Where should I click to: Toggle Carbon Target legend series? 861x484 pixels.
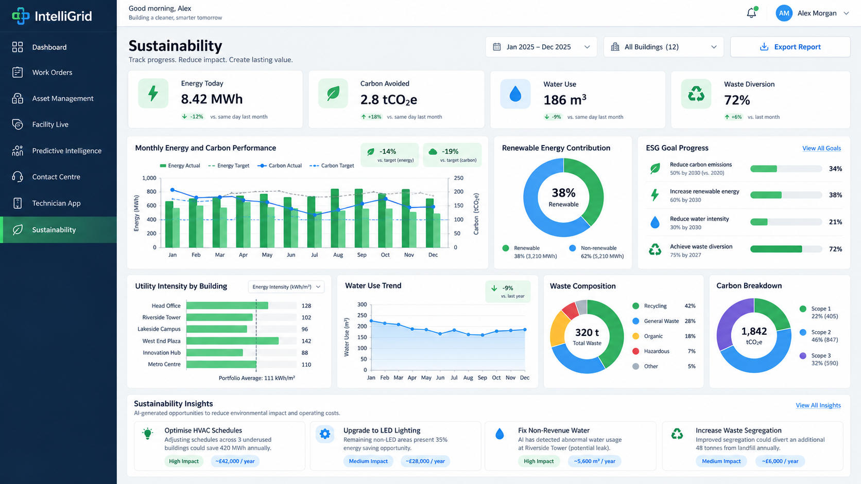click(x=332, y=166)
